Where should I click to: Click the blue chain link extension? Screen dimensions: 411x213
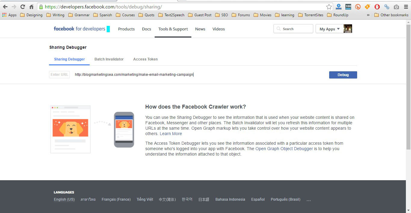387,7
